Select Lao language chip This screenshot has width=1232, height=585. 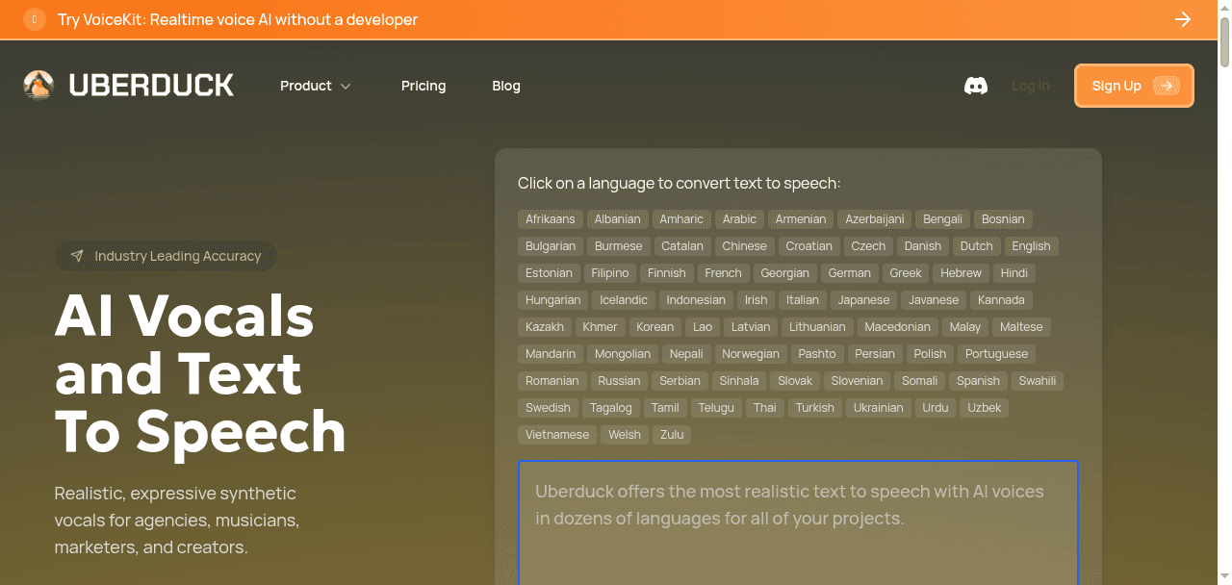703,327
